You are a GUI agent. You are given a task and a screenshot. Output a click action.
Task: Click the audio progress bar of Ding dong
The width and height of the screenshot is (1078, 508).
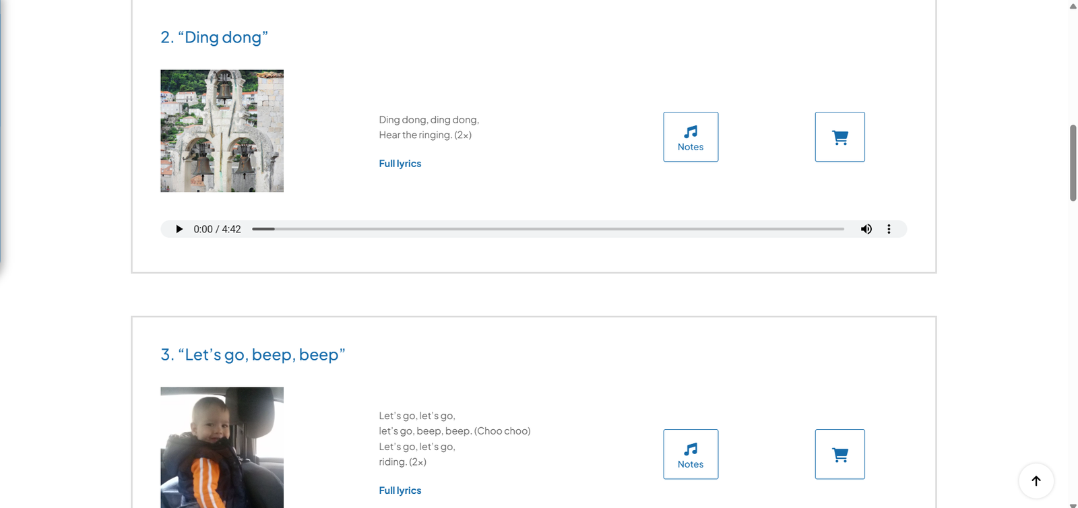[547, 229]
